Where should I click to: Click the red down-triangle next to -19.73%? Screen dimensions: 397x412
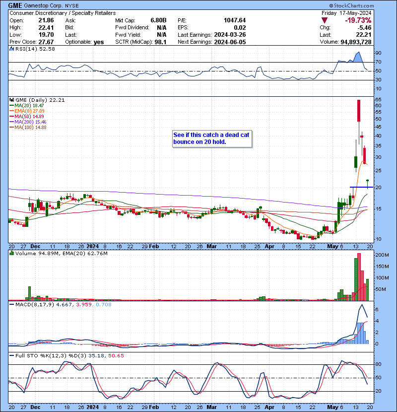click(324, 20)
